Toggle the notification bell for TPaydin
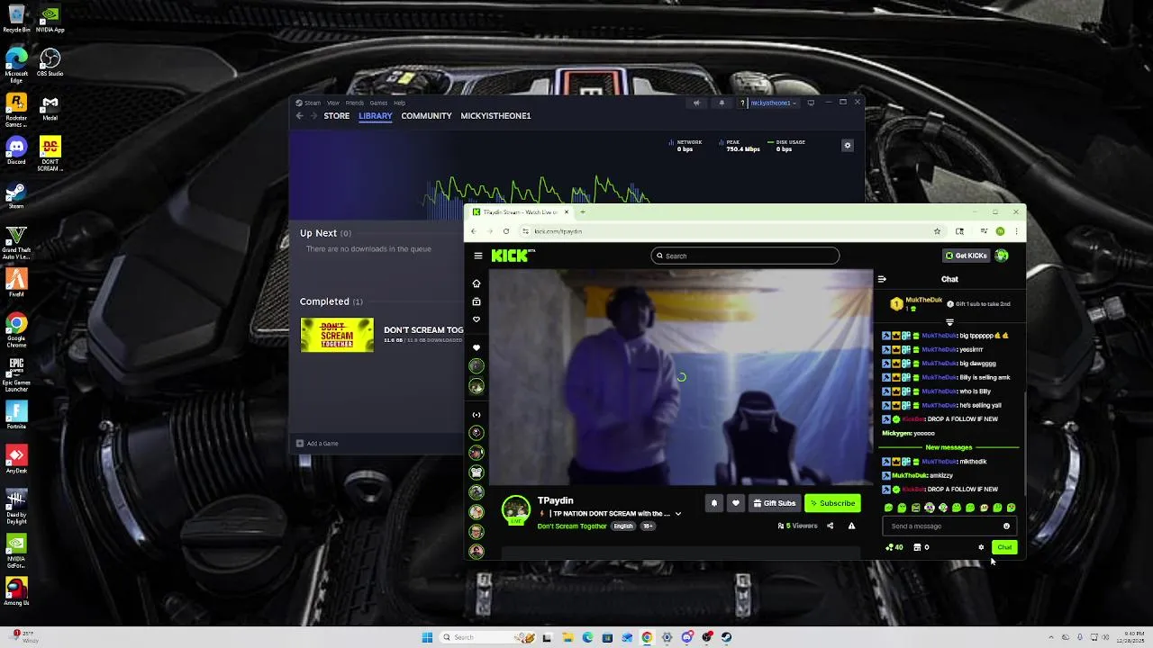 pyautogui.click(x=714, y=503)
